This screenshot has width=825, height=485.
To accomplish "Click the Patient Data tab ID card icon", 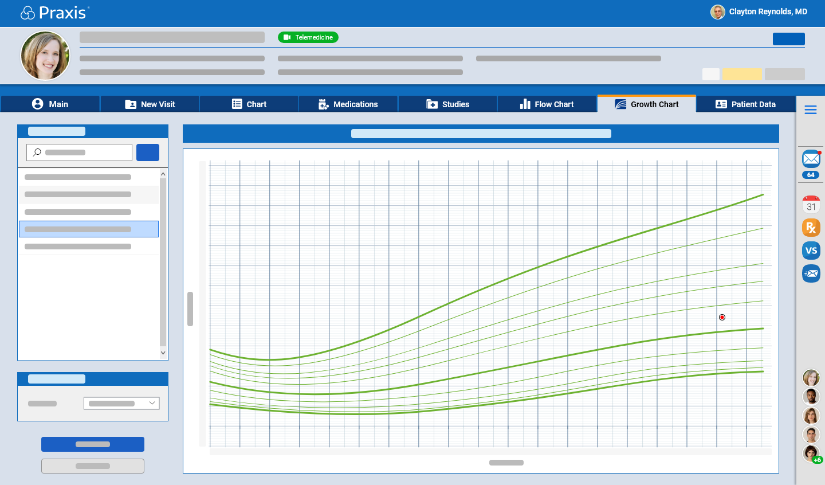I will coord(721,104).
